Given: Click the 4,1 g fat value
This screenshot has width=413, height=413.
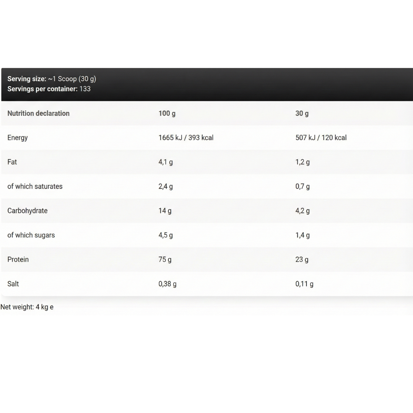Looking at the screenshot, I should (166, 162).
